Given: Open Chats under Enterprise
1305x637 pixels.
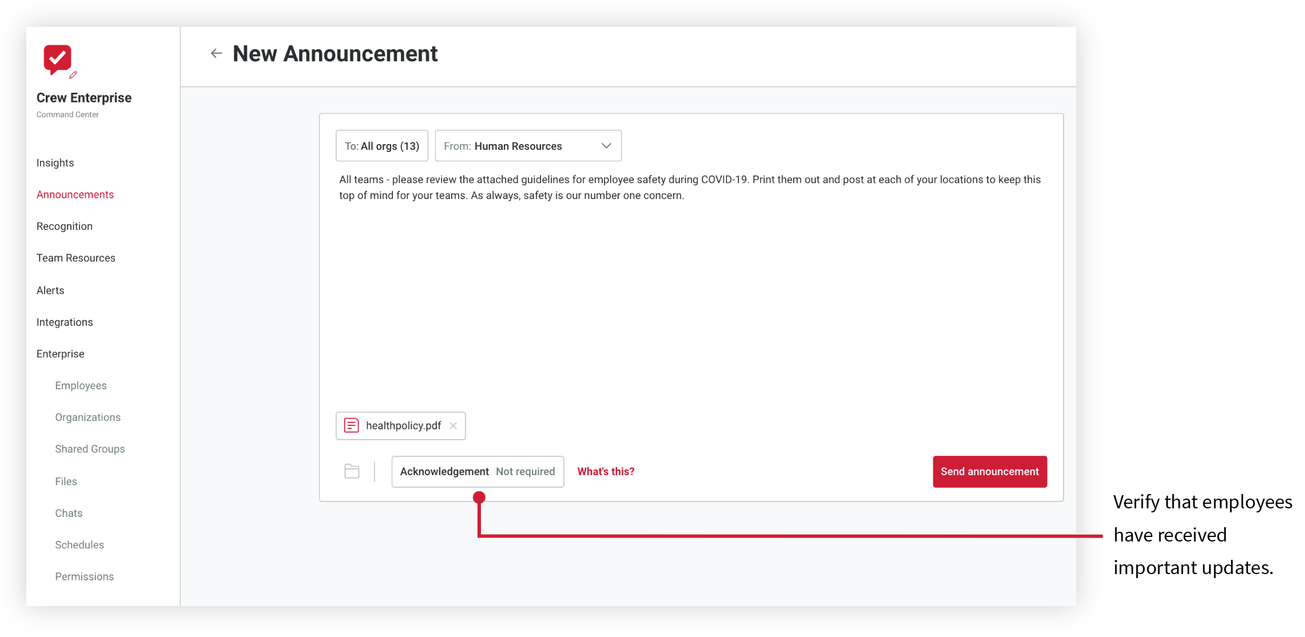Looking at the screenshot, I should click(x=69, y=513).
